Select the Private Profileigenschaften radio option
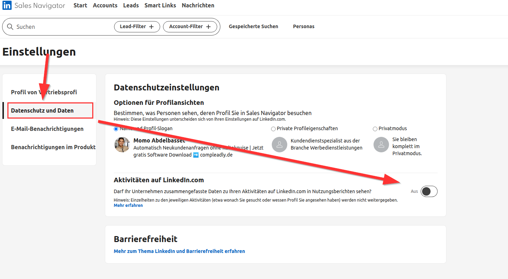The width and height of the screenshot is (508, 279). pyautogui.click(x=273, y=129)
